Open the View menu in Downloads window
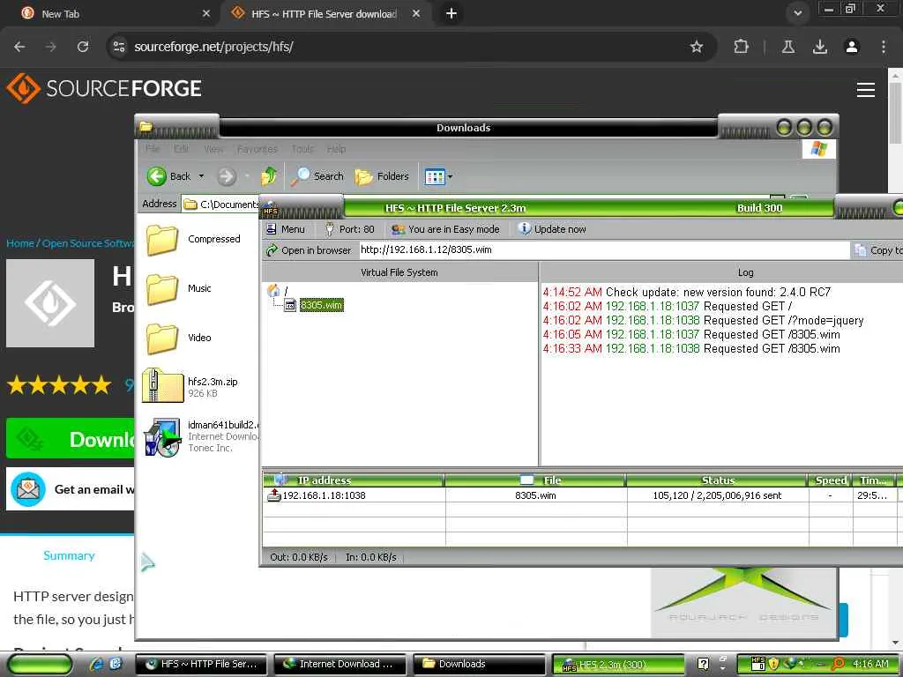Viewport: 903px width, 677px height. 213,149
